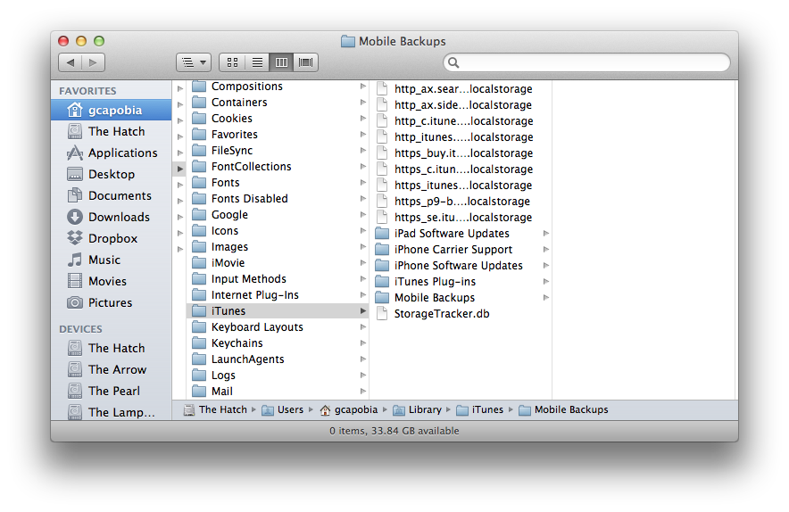The image size is (789, 512).
Task: Expand arrow next to iPhone Carrier Support
Action: point(546,250)
